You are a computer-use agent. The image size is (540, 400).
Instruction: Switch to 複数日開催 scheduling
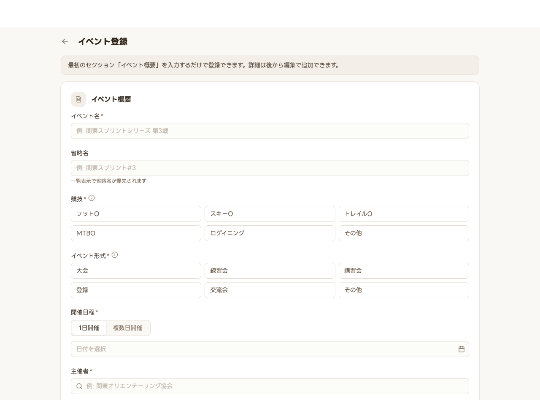click(128, 328)
